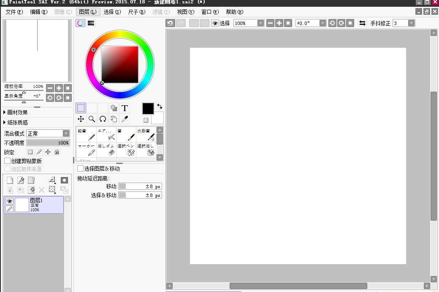Screen dimensions: 439x292
Task: Choose the 水彩筆 watercolor brush
Action: [146, 135]
